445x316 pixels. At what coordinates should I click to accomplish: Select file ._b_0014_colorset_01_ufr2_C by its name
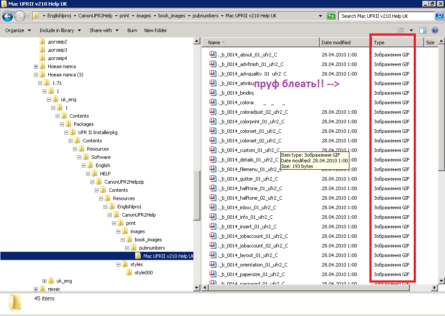click(249, 131)
